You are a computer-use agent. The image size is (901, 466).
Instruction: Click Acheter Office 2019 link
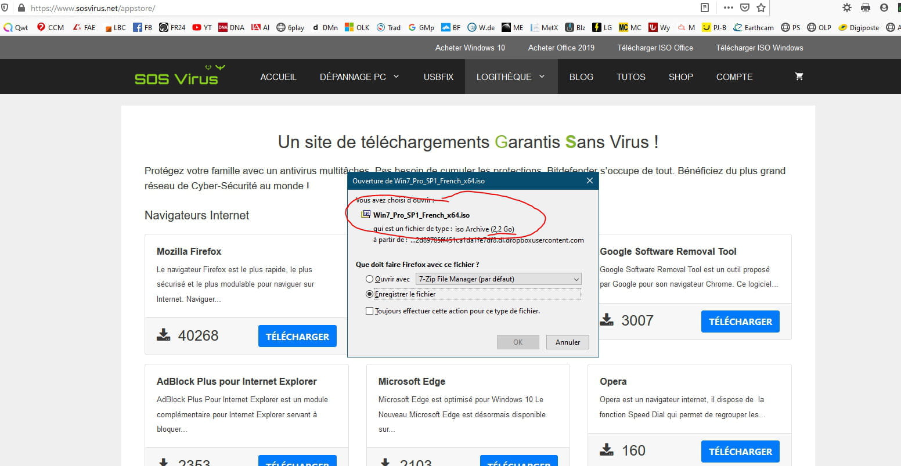pos(561,48)
